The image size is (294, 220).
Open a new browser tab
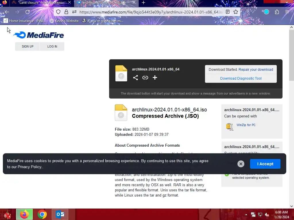click(x=144, y=3)
